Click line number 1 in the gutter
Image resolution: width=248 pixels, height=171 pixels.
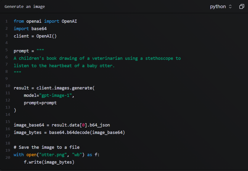[x=6, y=21]
